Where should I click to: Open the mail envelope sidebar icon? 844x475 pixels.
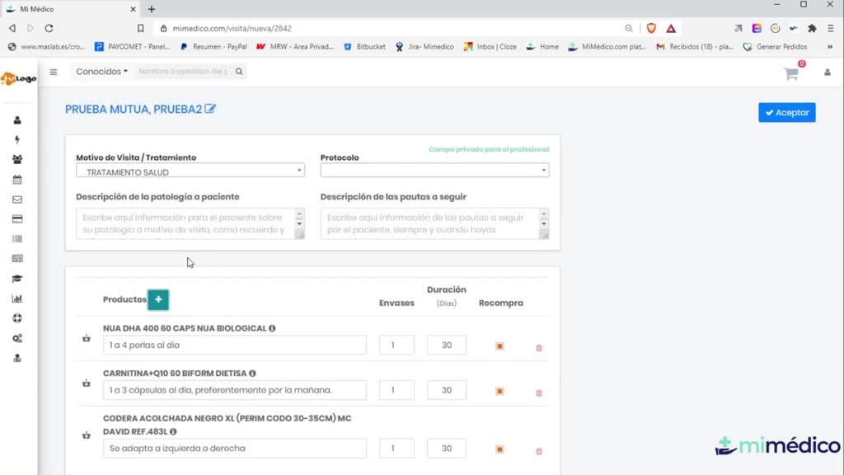point(17,200)
